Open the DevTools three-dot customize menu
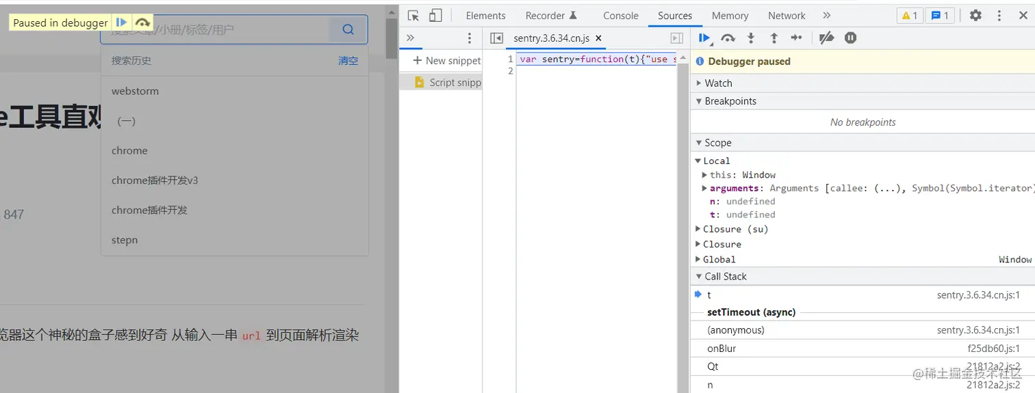 (x=999, y=15)
